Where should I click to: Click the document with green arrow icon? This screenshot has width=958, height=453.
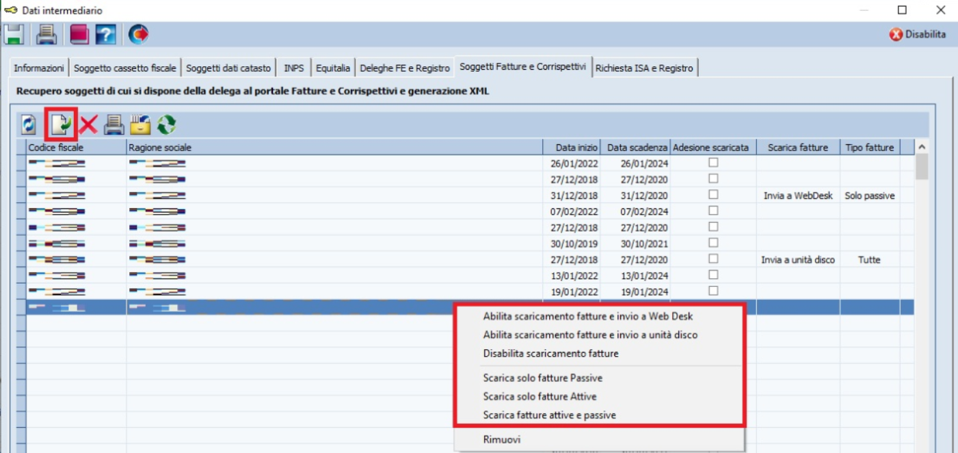pos(61,124)
